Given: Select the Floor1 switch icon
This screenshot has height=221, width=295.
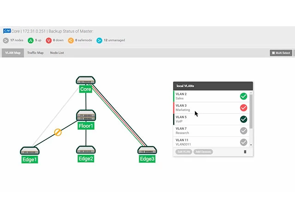Looking at the screenshot, I should (86, 116).
